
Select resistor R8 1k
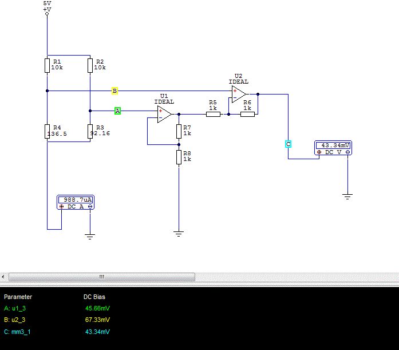pos(179,157)
